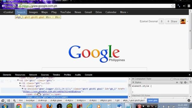The width and height of the screenshot is (192, 108).
Task: Switch to Timeline DevTools tab
Action: click(x=56, y=75)
